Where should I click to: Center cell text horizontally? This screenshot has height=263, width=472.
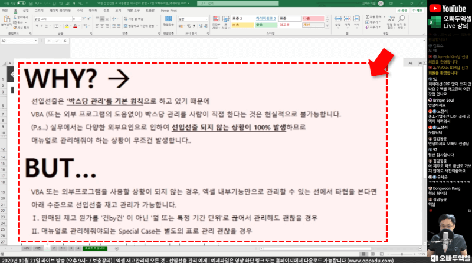[x=102, y=26]
